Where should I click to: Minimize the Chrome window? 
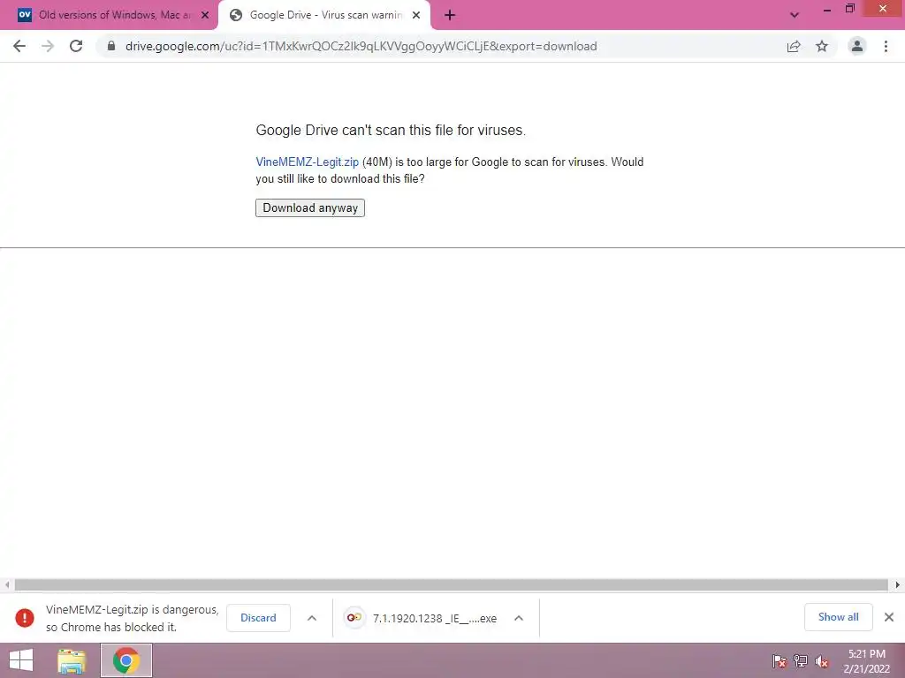[827, 10]
